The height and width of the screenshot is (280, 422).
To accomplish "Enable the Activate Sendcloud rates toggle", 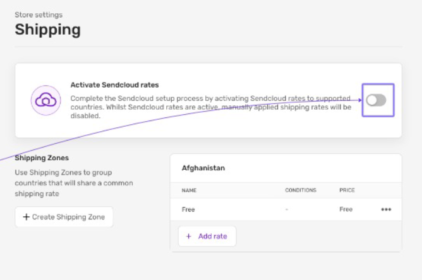I will tap(376, 100).
